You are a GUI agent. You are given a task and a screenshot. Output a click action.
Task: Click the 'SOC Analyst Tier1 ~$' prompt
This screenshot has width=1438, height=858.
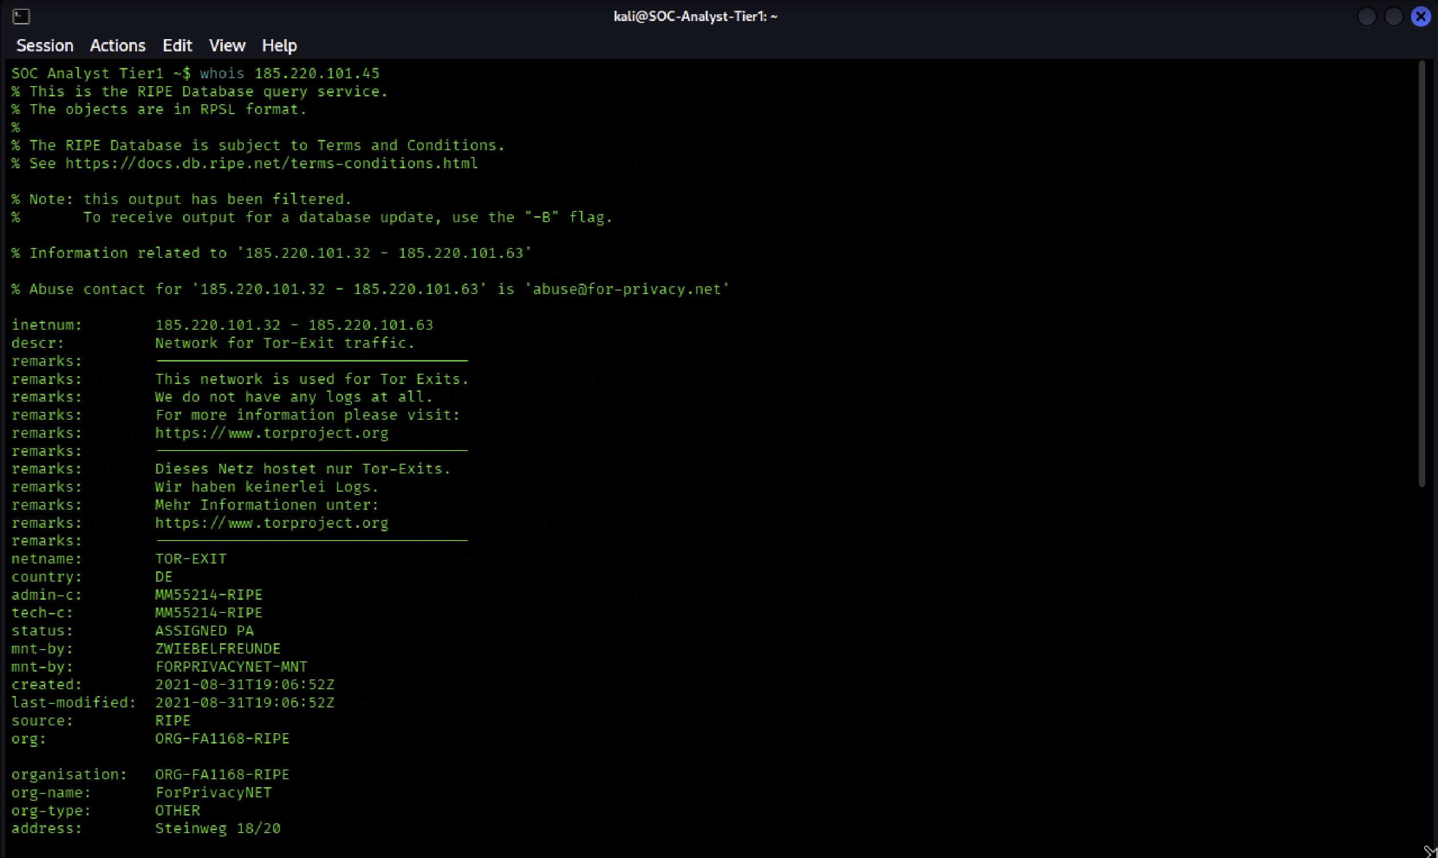pyautogui.click(x=101, y=73)
